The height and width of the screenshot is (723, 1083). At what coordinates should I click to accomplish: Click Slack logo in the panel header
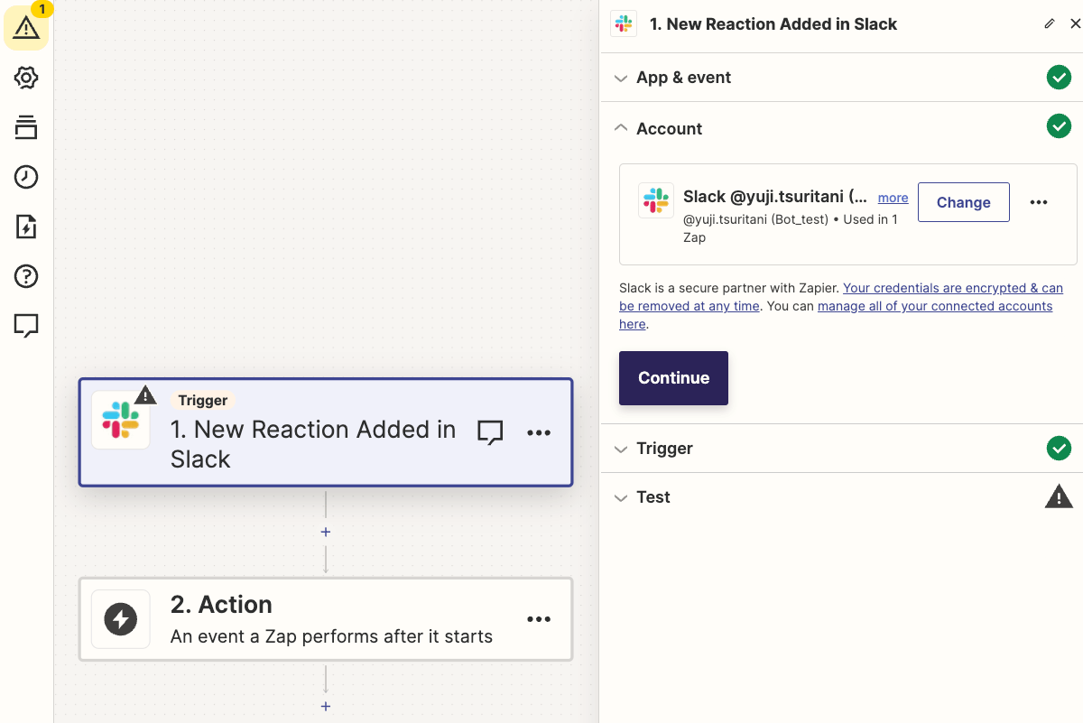click(x=624, y=24)
